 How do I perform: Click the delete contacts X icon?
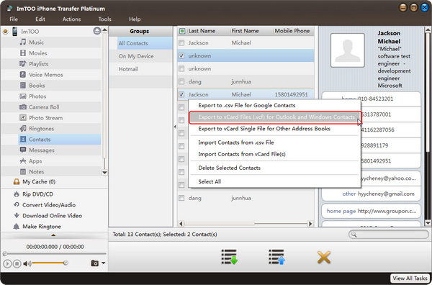(324, 258)
